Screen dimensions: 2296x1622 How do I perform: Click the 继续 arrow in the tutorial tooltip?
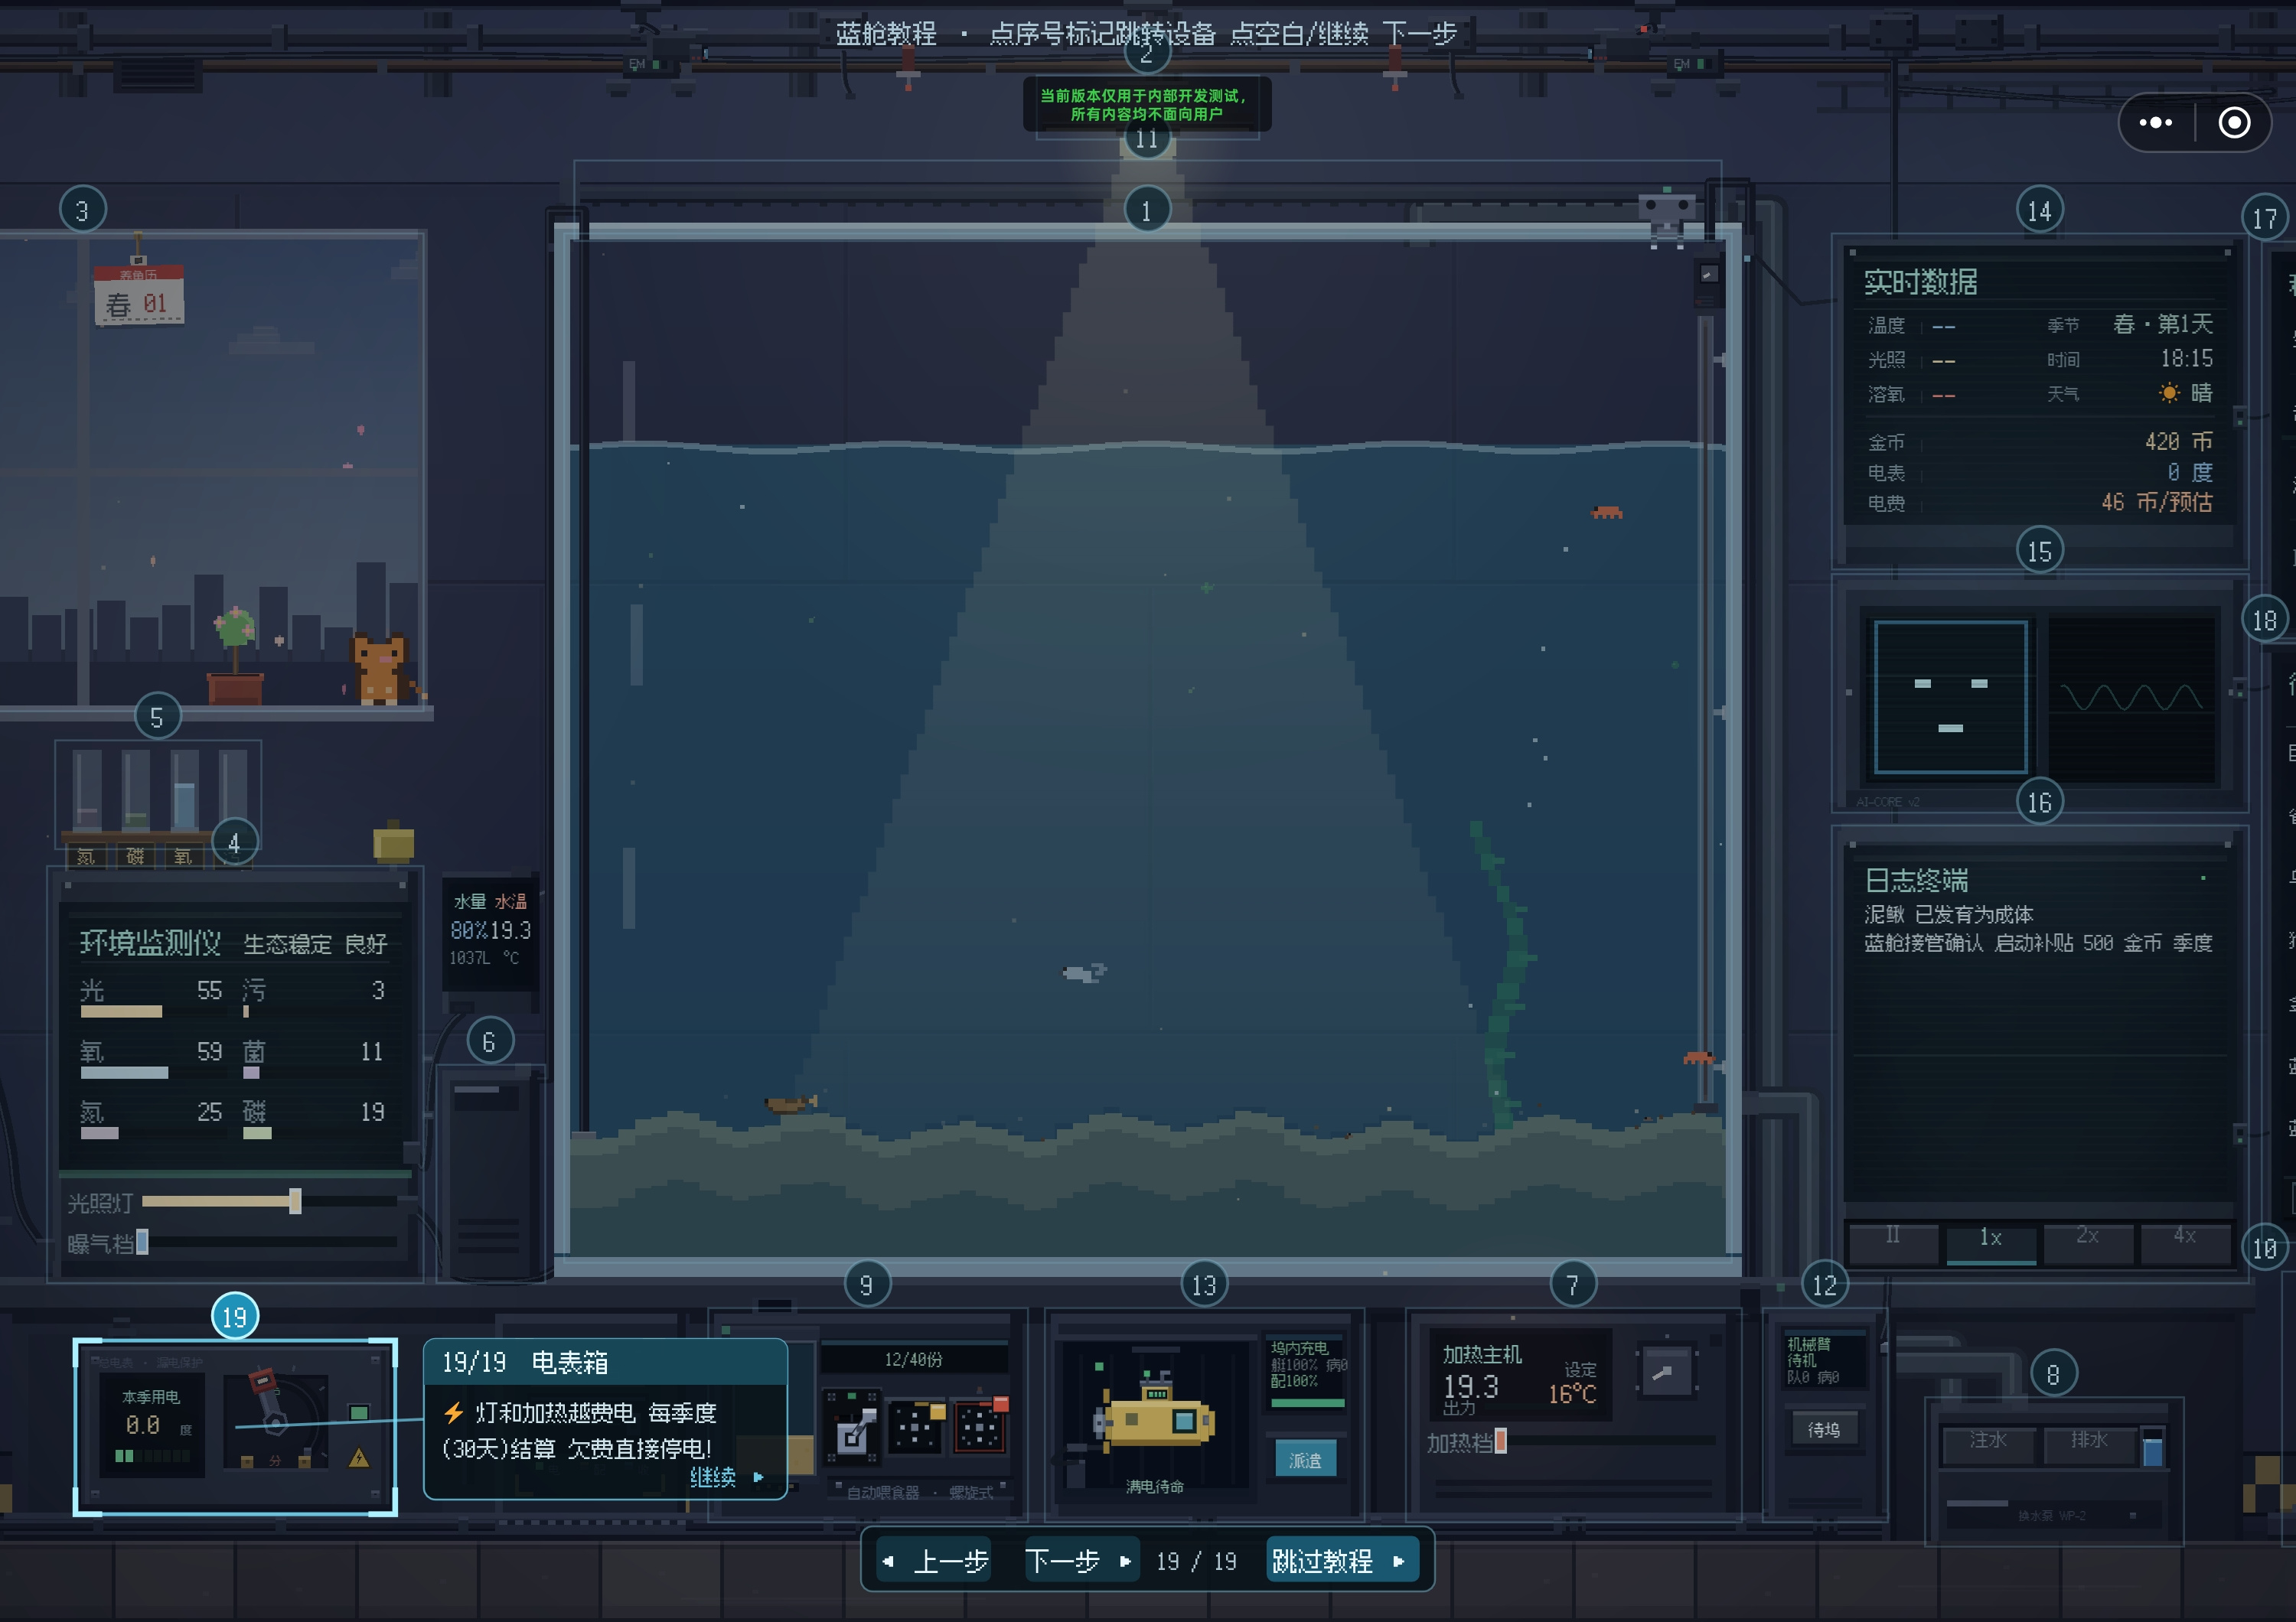pyautogui.click(x=727, y=1477)
